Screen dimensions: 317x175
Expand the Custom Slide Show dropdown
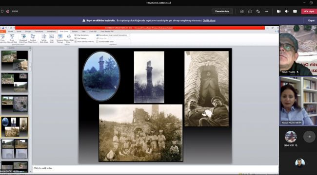[x=33, y=38]
